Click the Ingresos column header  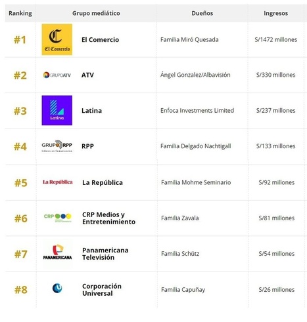coord(275,13)
